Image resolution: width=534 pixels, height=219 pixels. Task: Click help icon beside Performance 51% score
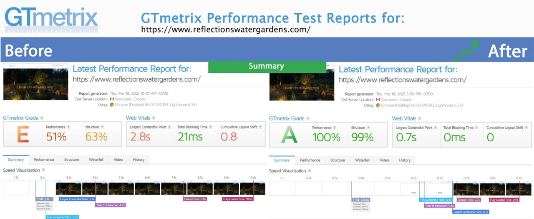click(x=68, y=127)
